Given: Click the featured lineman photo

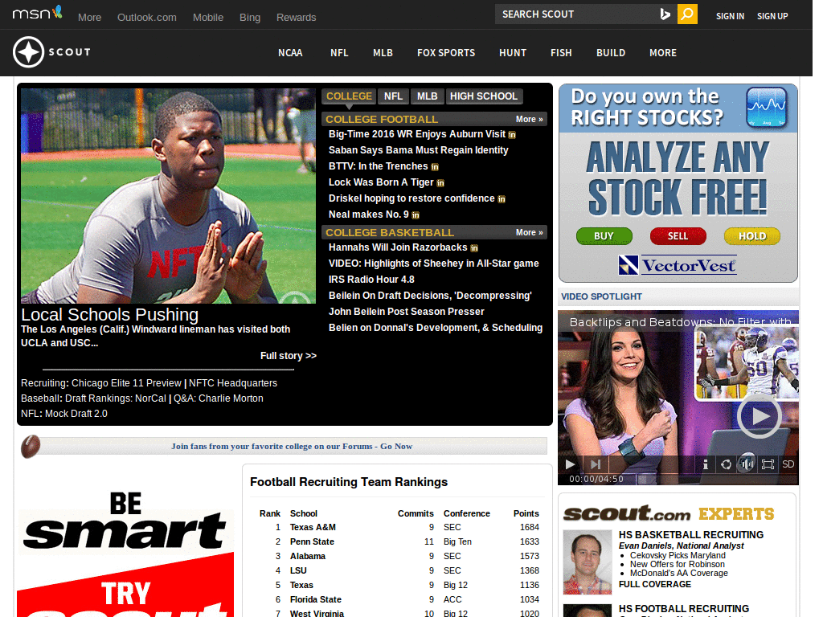Looking at the screenshot, I should [168, 196].
